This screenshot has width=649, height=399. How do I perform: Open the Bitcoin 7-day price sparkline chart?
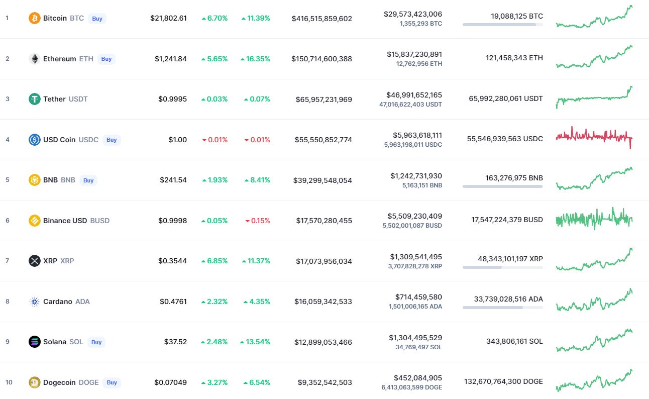[594, 18]
